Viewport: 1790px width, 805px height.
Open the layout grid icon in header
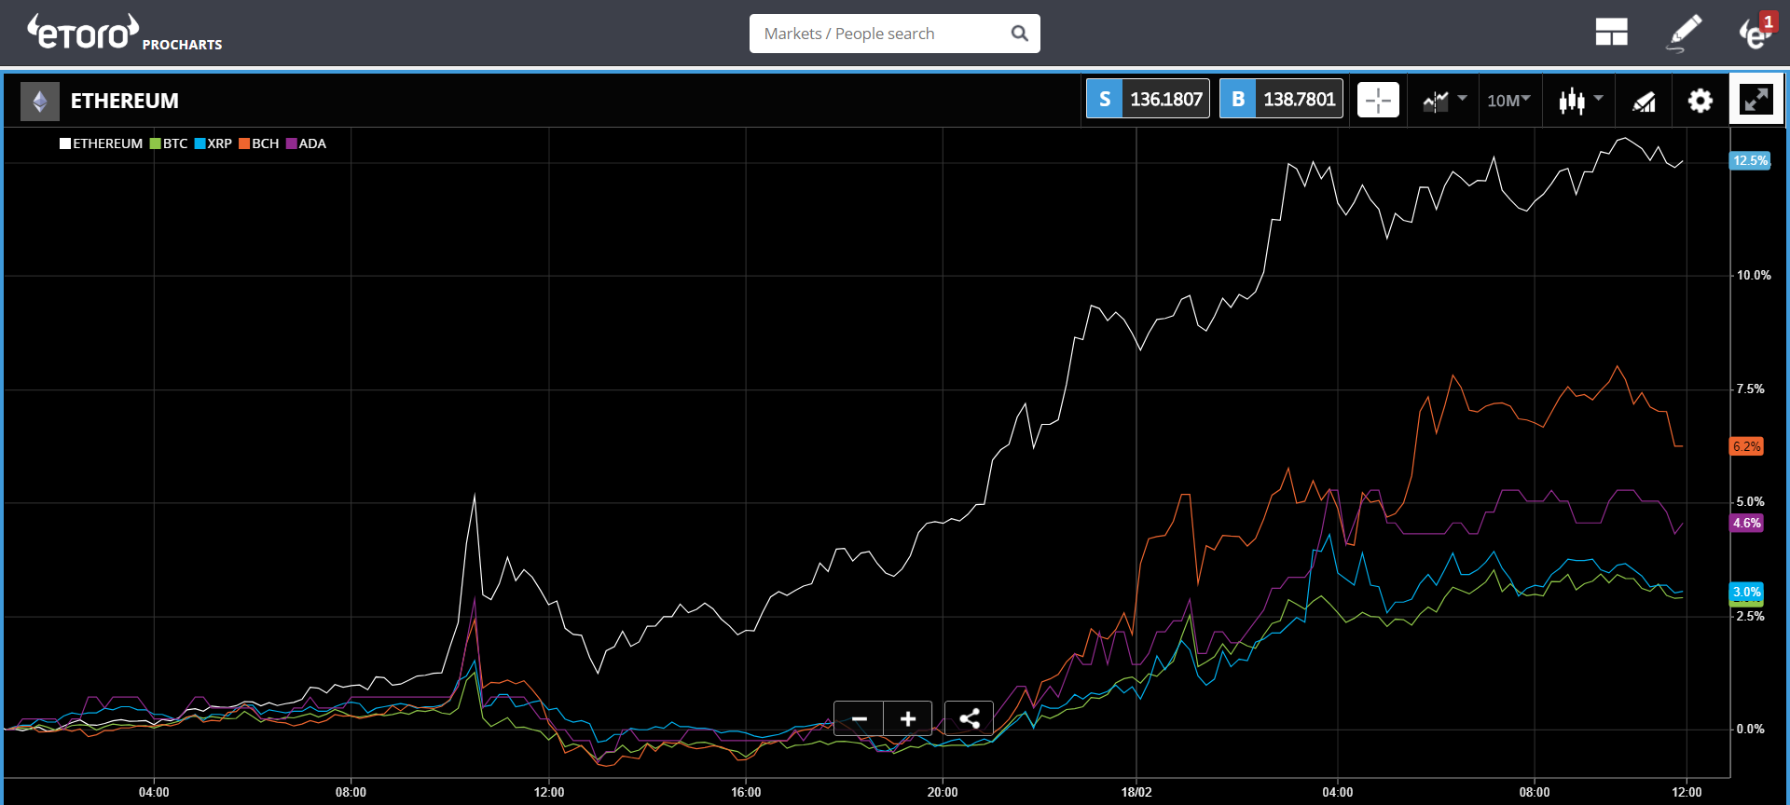pyautogui.click(x=1611, y=33)
